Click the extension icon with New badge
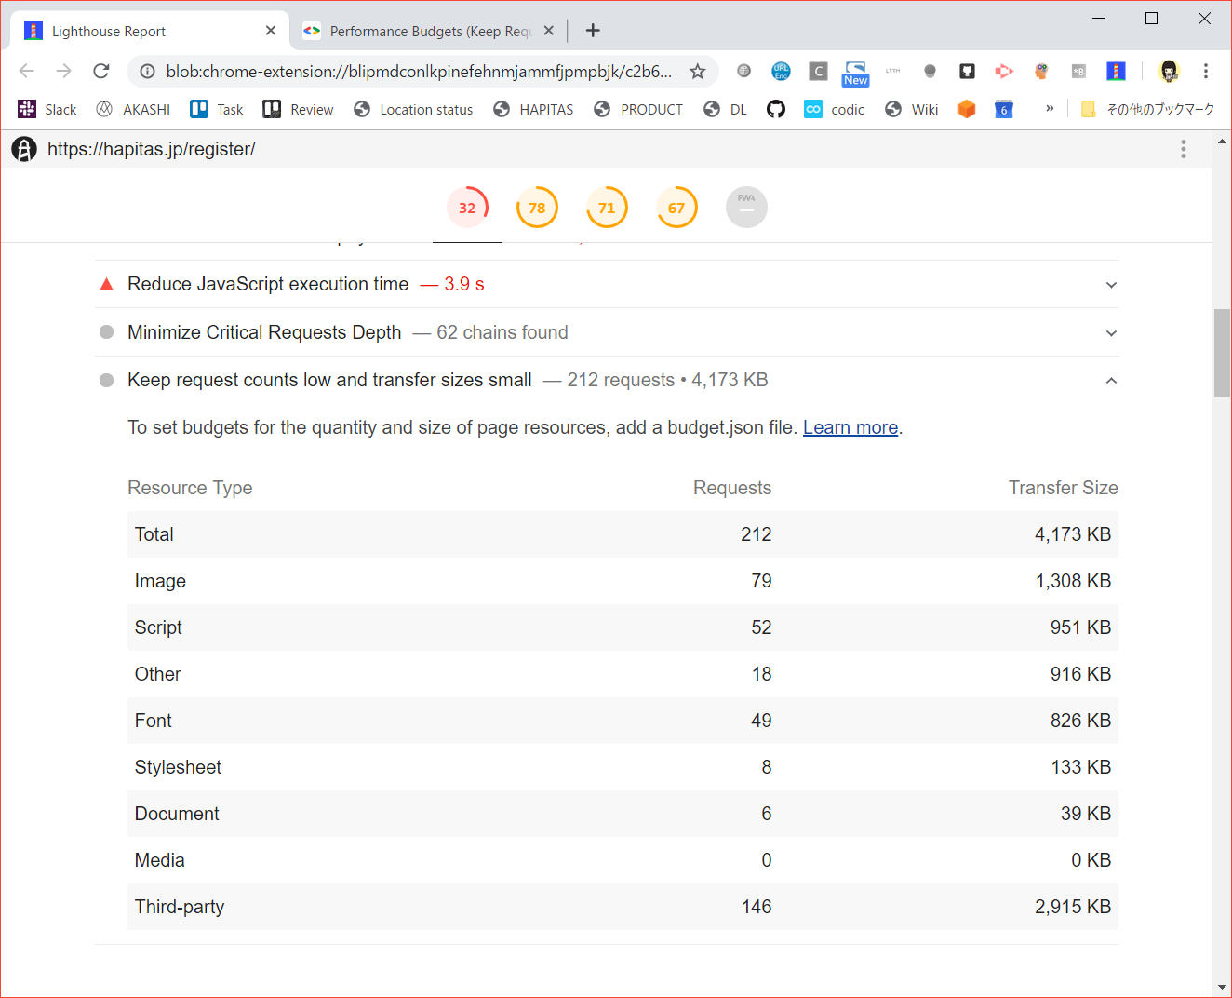 (x=855, y=74)
